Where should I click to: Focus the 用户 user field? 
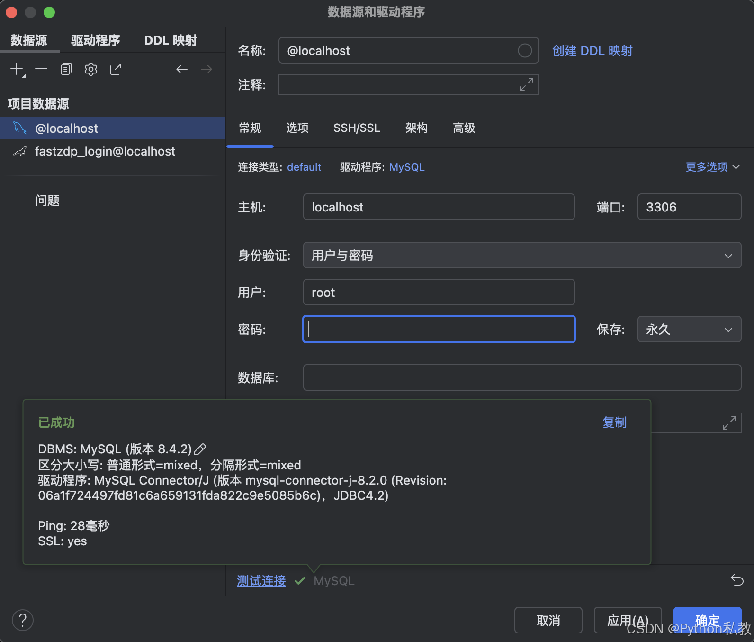point(439,292)
